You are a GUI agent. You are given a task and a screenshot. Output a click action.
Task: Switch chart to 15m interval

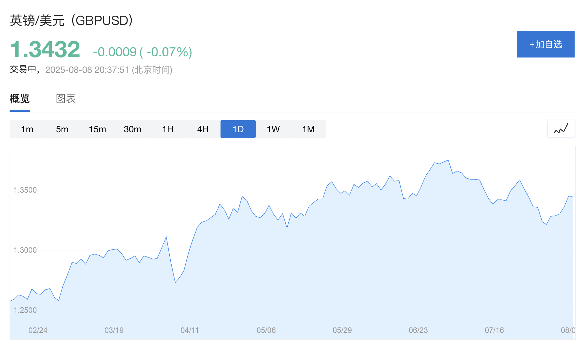pyautogui.click(x=97, y=129)
